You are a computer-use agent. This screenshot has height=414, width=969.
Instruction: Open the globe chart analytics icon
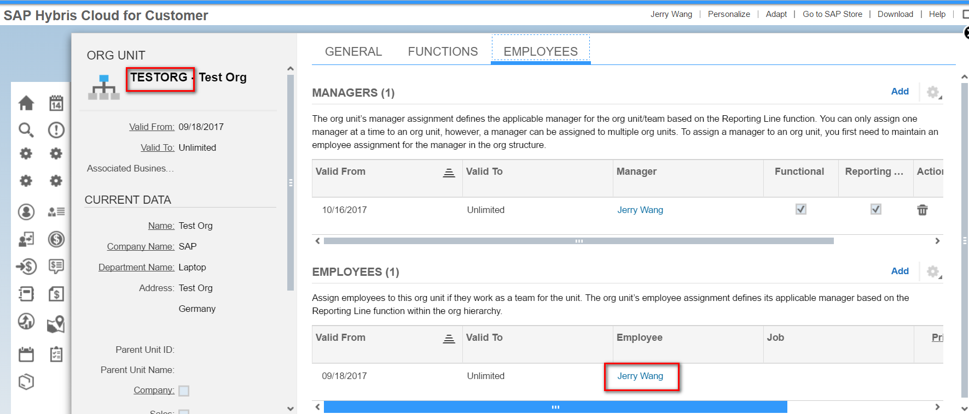click(x=26, y=321)
